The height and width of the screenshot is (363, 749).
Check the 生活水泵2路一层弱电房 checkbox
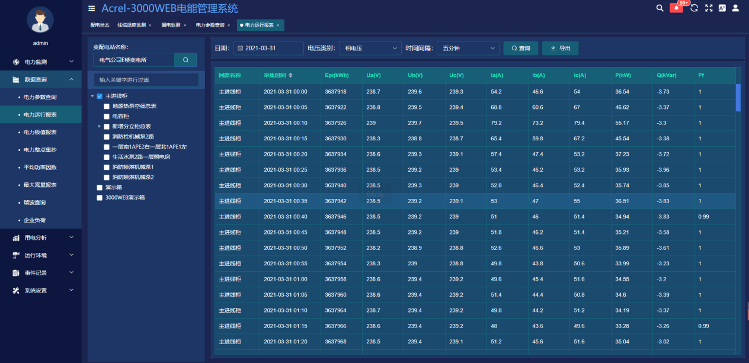(x=107, y=157)
